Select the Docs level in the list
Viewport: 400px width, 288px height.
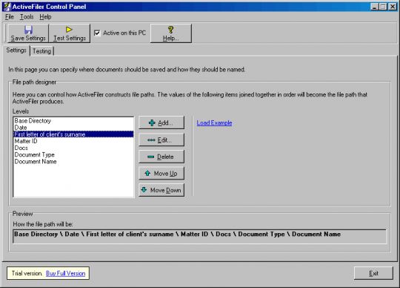click(x=73, y=148)
